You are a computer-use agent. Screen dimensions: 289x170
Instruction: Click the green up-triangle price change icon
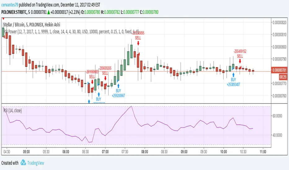[x=49, y=12]
